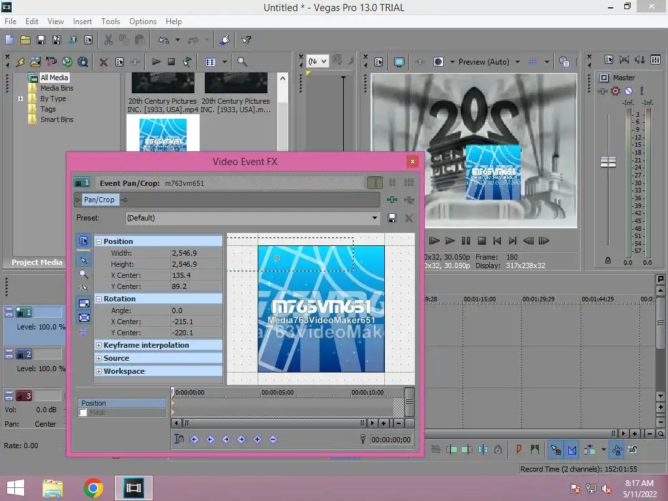This screenshot has width=668, height=501.
Task: Save the project with the disk icon
Action: click(x=41, y=40)
